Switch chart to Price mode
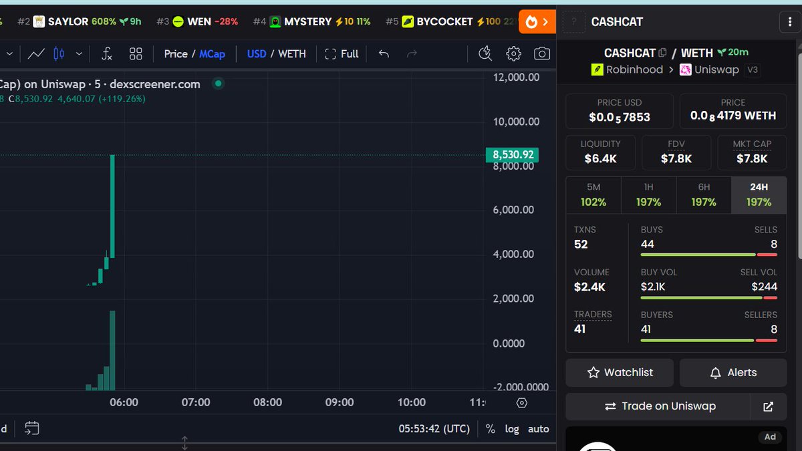 (x=176, y=53)
